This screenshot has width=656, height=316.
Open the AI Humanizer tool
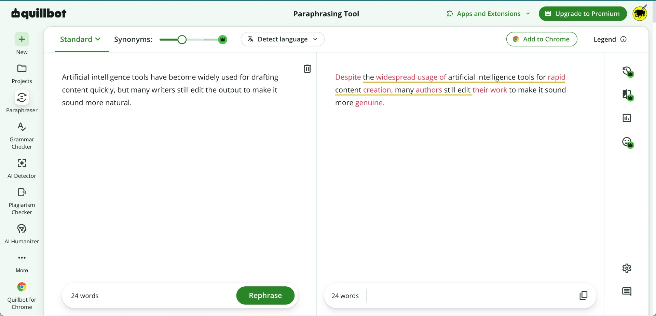(22, 234)
